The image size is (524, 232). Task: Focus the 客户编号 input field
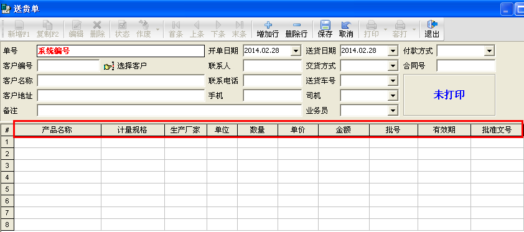pyautogui.click(x=68, y=66)
